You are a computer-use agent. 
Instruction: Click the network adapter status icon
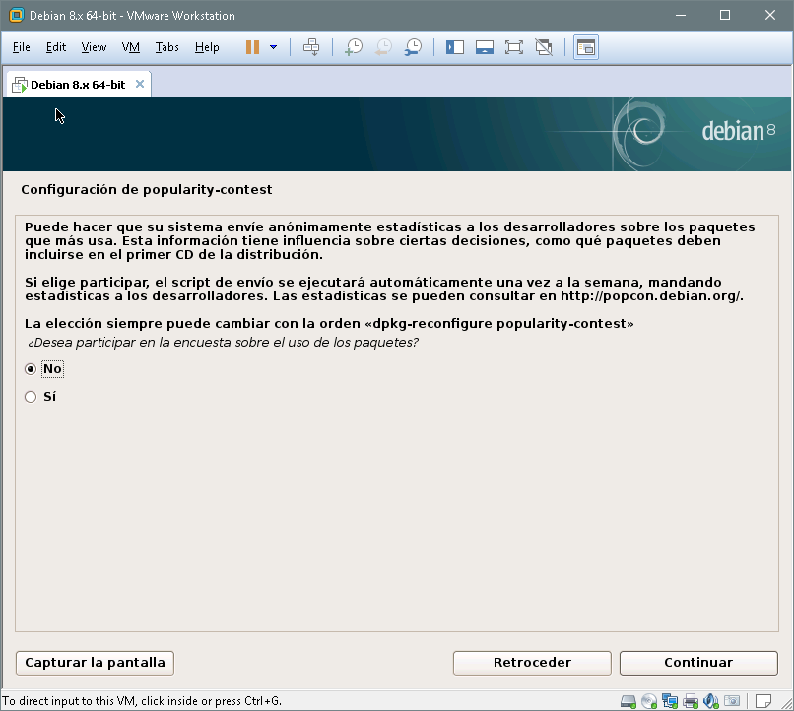coord(670,701)
